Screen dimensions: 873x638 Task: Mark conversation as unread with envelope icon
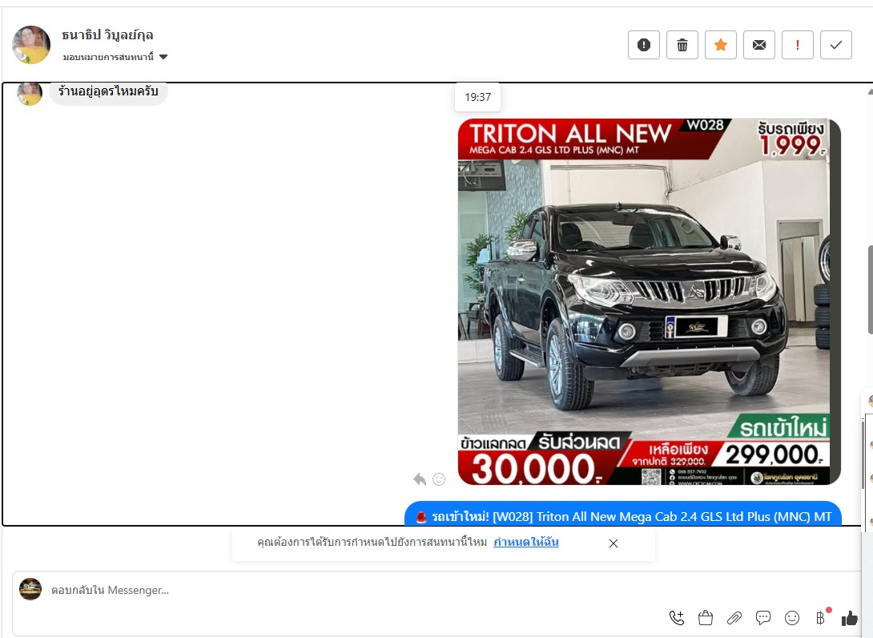(x=758, y=45)
